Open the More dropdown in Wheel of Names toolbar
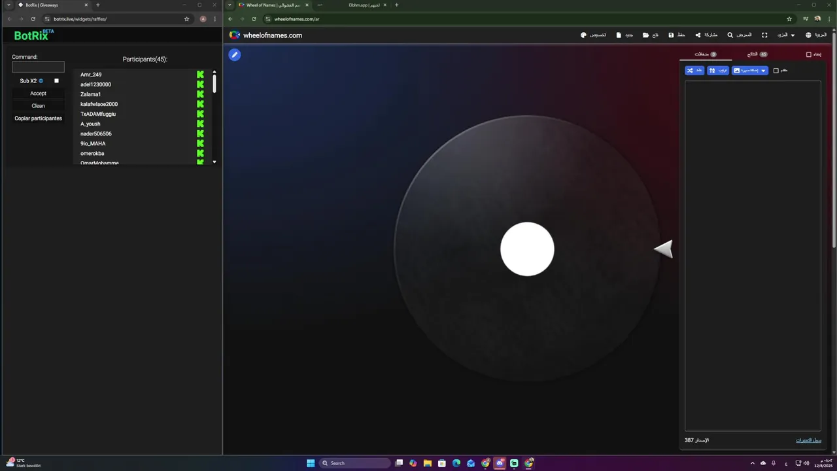837x471 pixels. pos(786,35)
